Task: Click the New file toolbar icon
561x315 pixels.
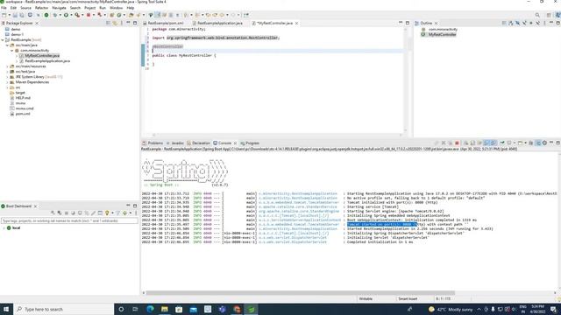Action: point(4,15)
